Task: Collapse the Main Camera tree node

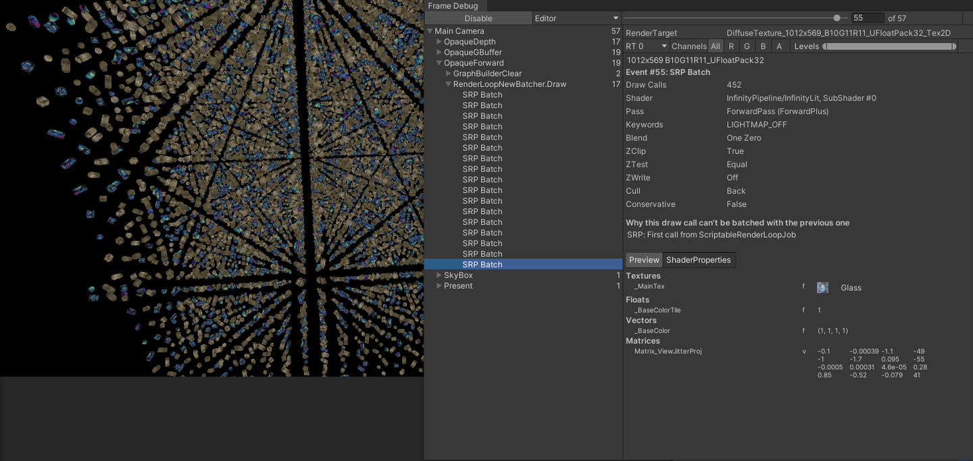Action: click(430, 31)
